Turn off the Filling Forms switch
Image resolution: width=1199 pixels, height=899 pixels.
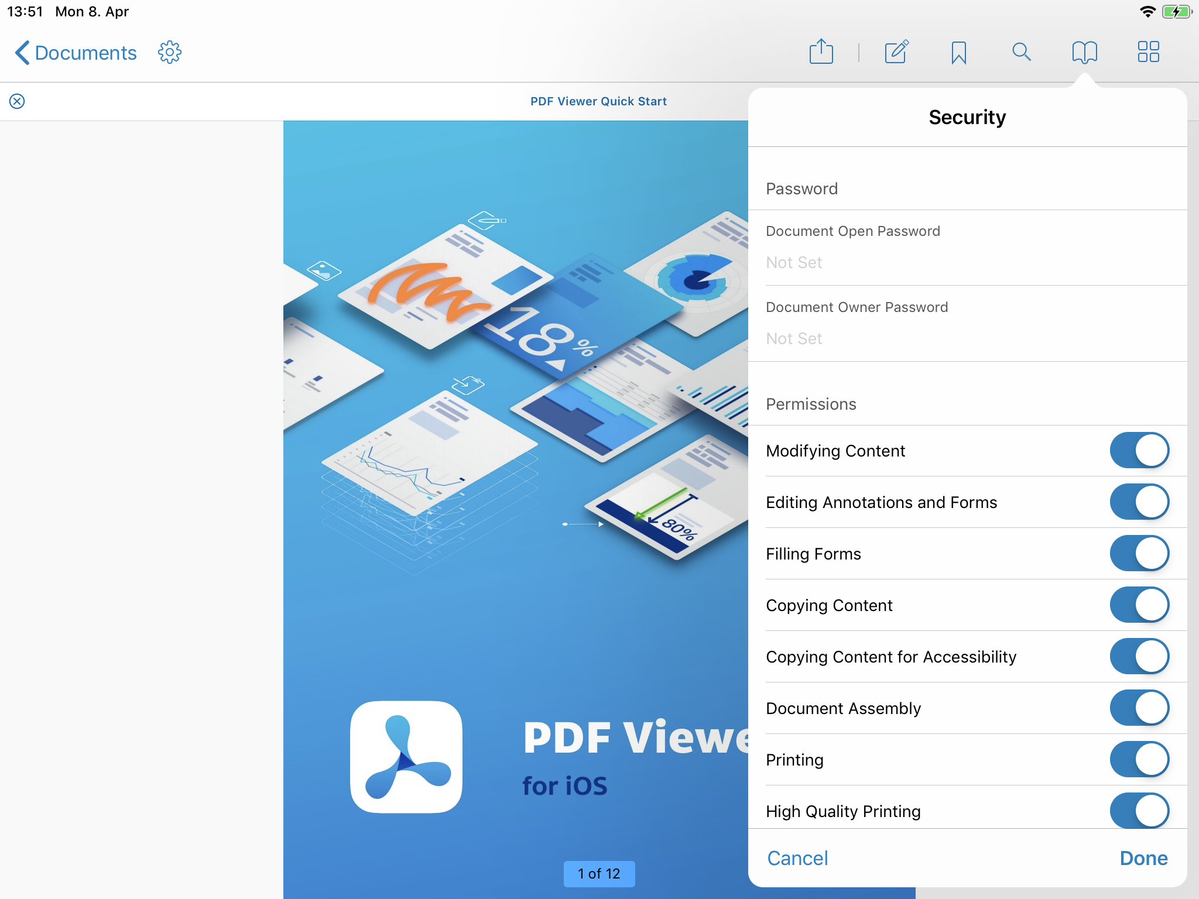(1139, 554)
